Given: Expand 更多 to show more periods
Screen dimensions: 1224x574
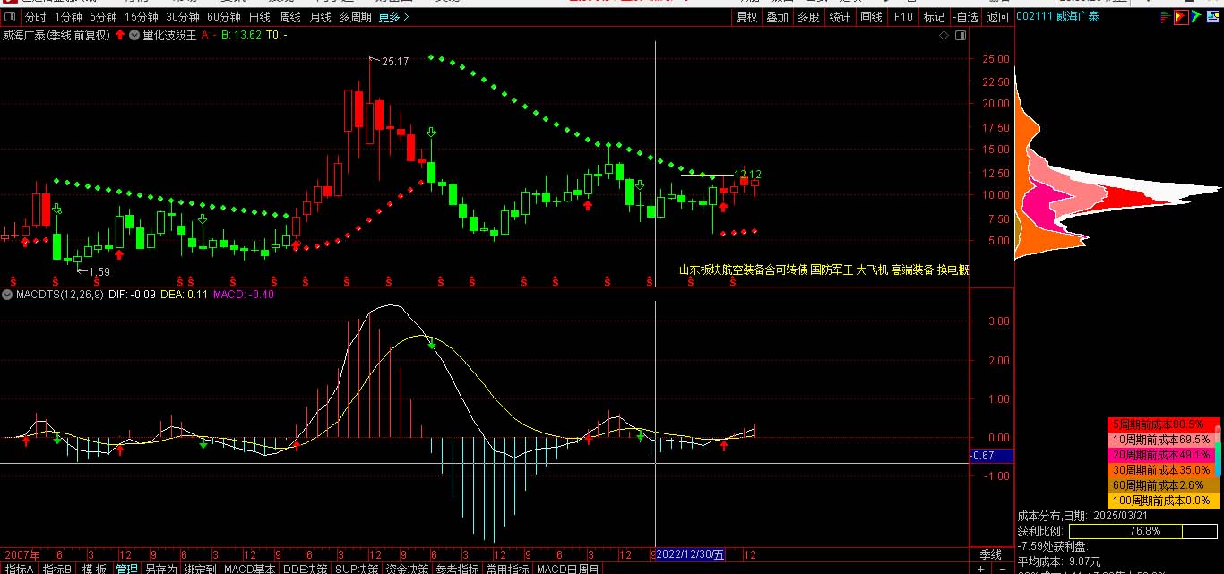Looking at the screenshot, I should [393, 17].
